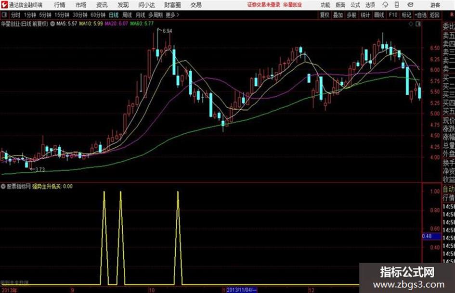This screenshot has height=293, width=455.
Task: Open the 市场 menu
Action: click(x=81, y=5)
